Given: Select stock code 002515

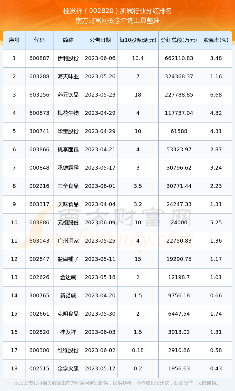Looking at the screenshot, I should [x=39, y=369].
